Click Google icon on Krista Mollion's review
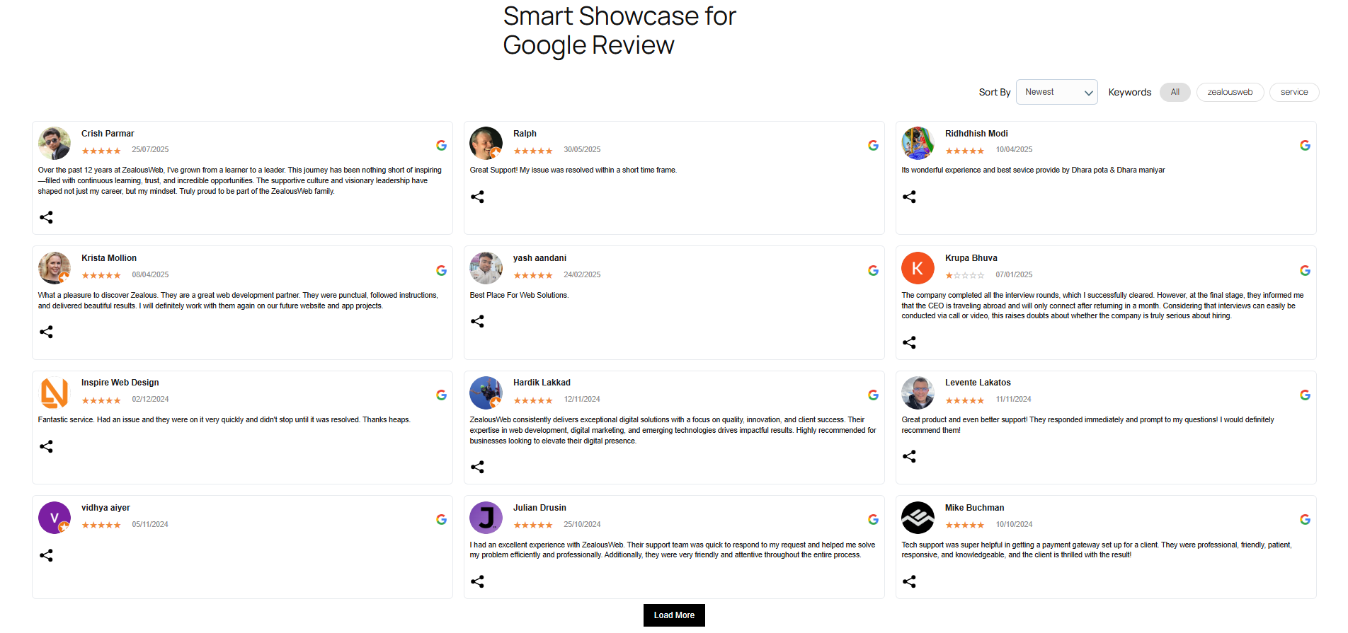1348x633 pixels. click(441, 270)
